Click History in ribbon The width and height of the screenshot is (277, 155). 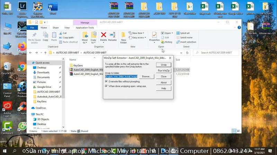coord(167,42)
